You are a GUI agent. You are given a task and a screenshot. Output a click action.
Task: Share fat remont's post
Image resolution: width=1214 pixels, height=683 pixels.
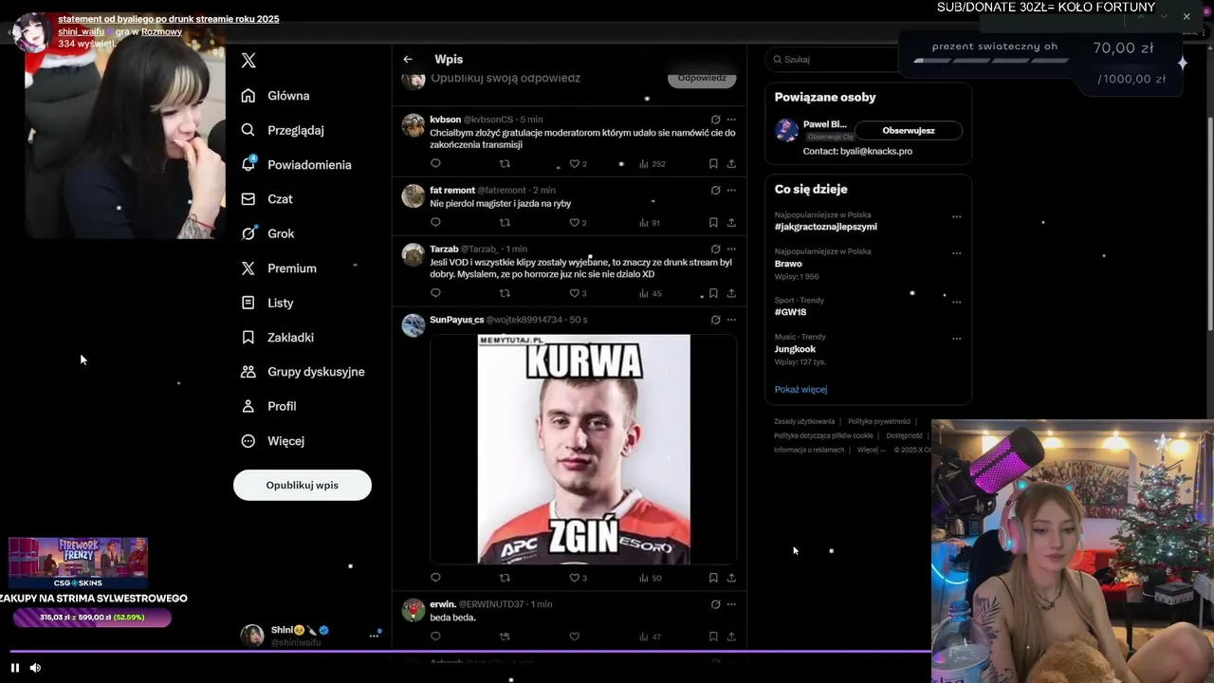coord(731,223)
